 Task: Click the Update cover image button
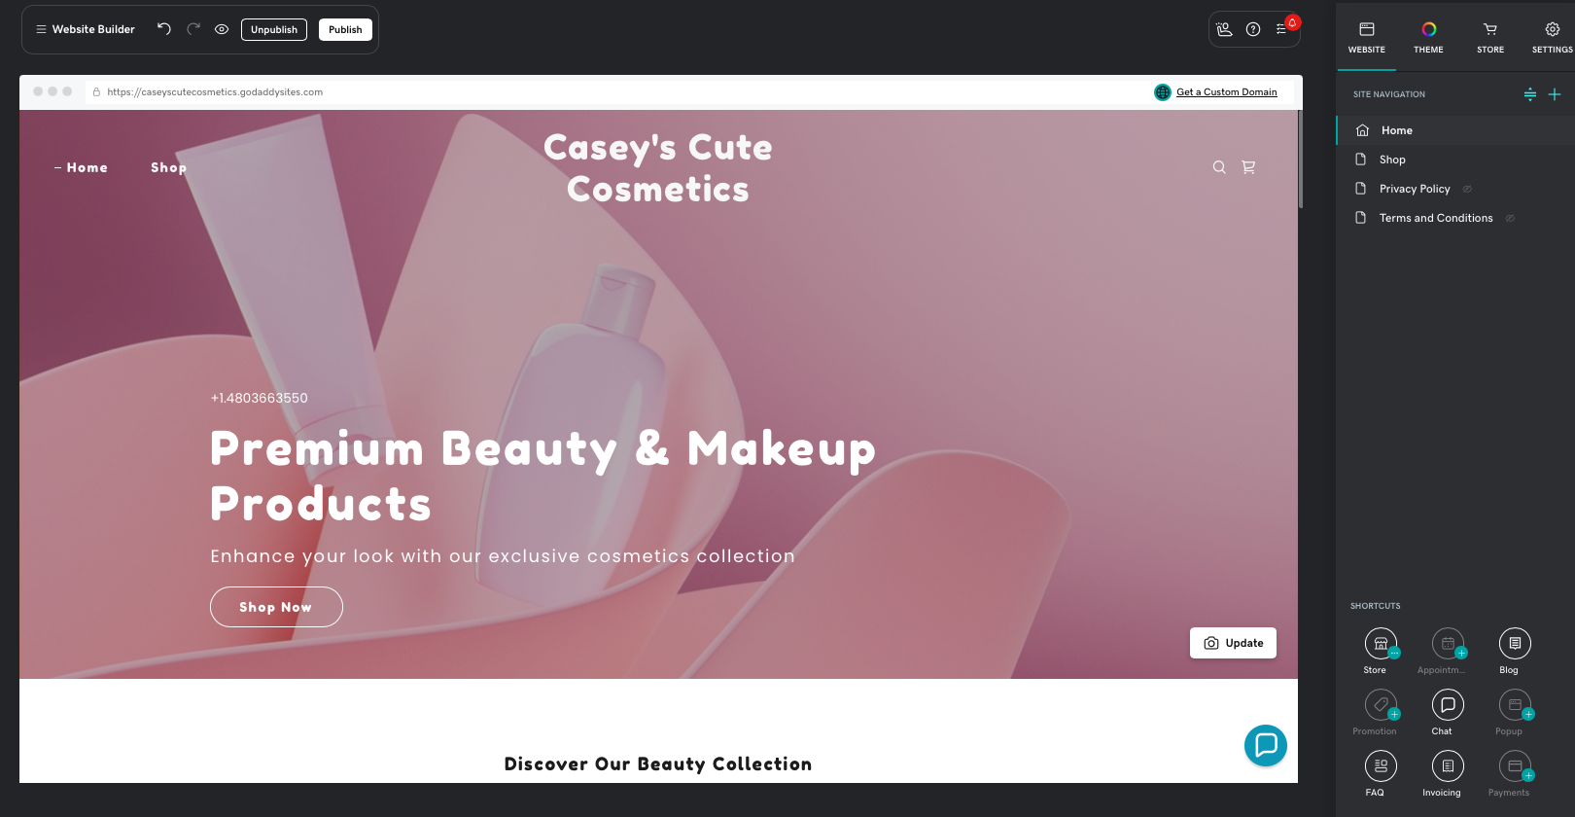pos(1233,643)
